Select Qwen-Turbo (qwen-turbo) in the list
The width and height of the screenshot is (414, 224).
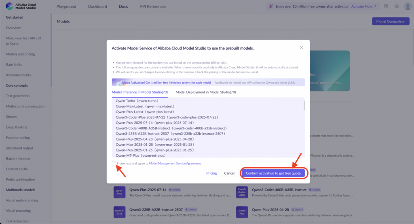pyautogui.click(x=137, y=101)
